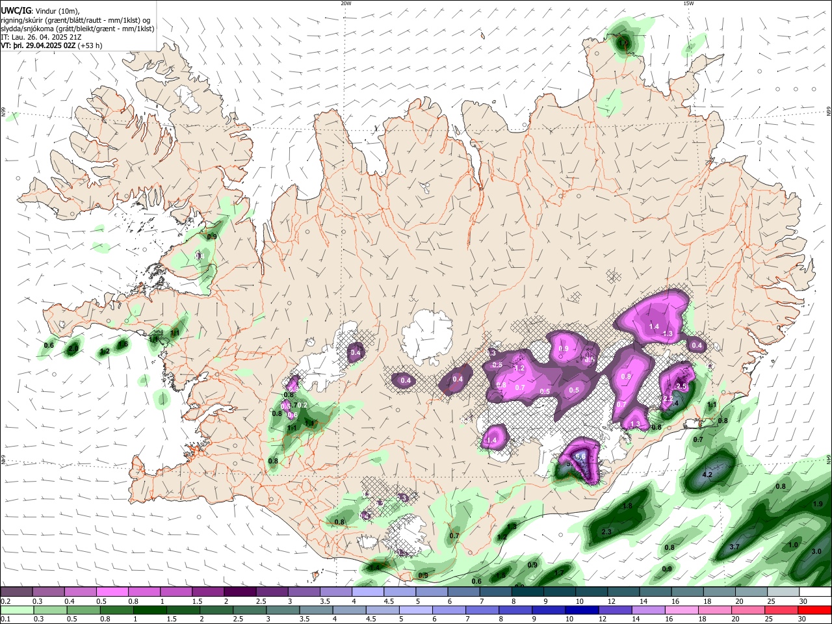This screenshot has width=832, height=624.
Task: Select the "slydda/snjókoma" legend description line
Action: [77, 29]
